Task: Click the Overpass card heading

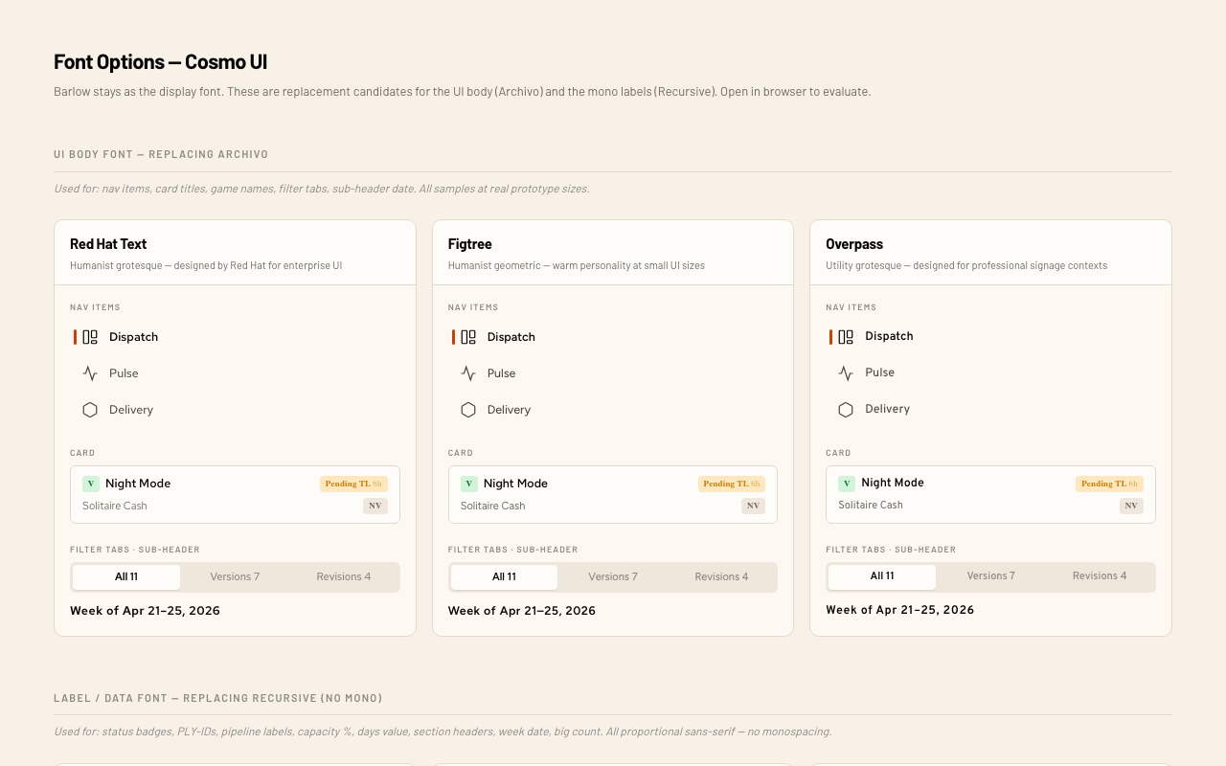Action: 854,244
